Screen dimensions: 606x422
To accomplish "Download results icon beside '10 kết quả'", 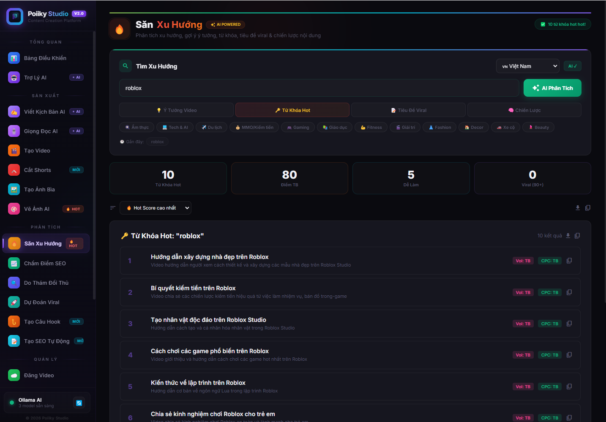I will pyautogui.click(x=568, y=236).
